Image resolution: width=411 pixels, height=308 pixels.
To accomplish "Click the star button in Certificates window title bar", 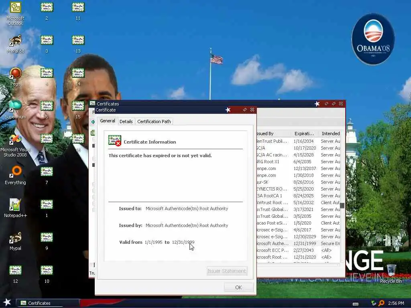I will (317, 104).
